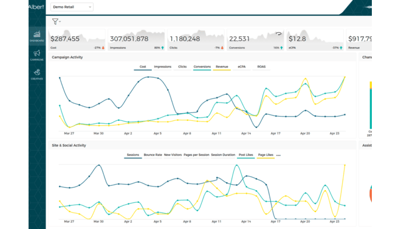Viewport: 401px width, 229px height.
Task: Click the Session Duration metric label
Action: [223, 155]
